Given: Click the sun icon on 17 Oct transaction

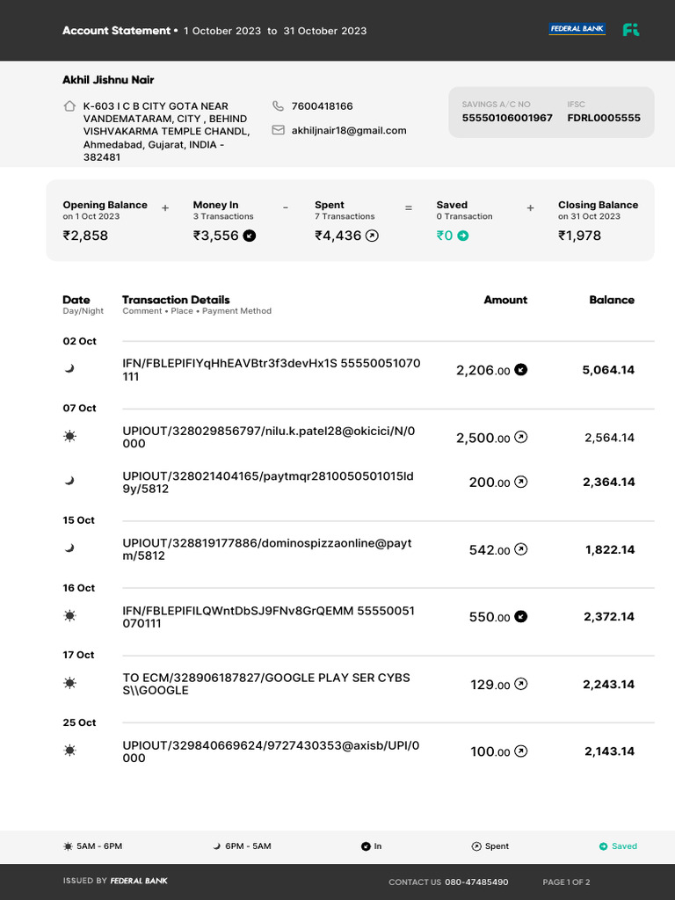Looking at the screenshot, I should point(69,683).
